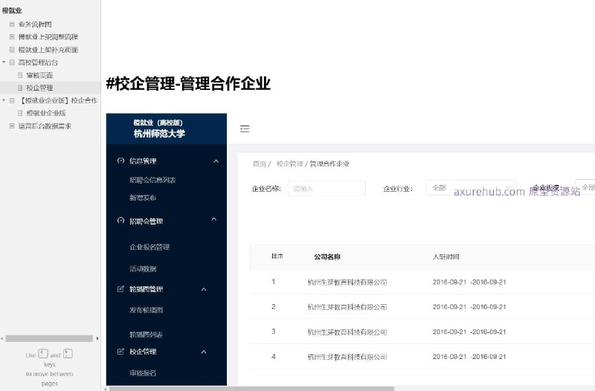The width and height of the screenshot is (595, 391).
Task: Click the hamburger menu collapse icon
Action: [x=245, y=129]
